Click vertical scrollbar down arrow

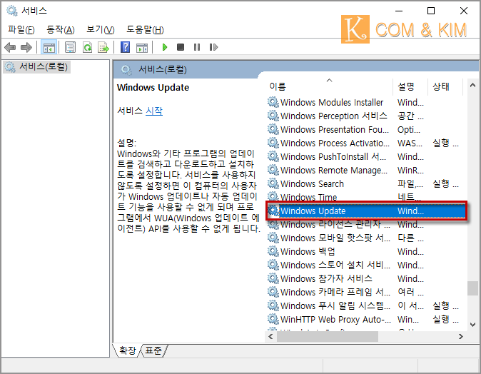point(472,325)
